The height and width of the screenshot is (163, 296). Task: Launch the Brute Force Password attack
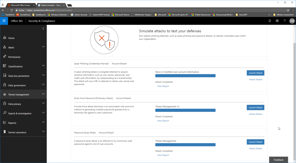pyautogui.click(x=256, y=107)
